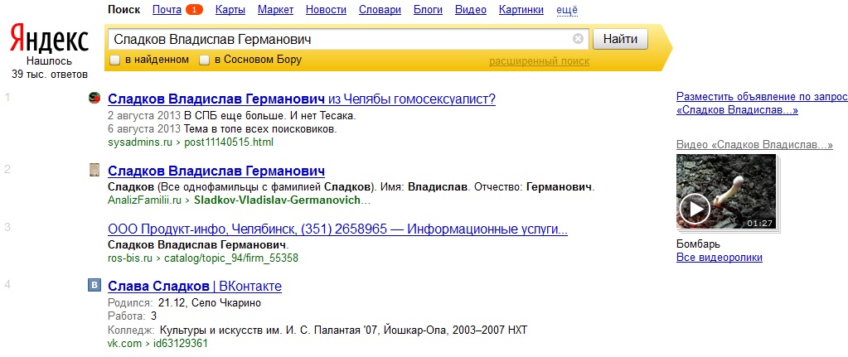Open the second result 'Сладков Владислав Германович'
Screen dimensions: 848x357
pos(216,171)
